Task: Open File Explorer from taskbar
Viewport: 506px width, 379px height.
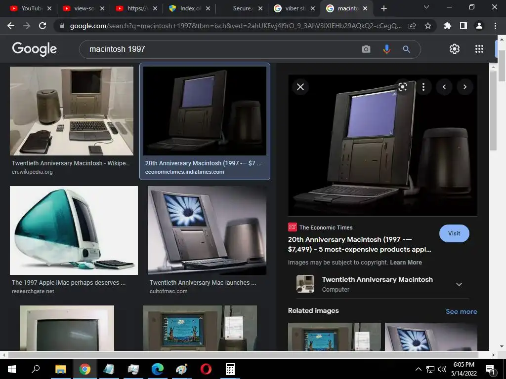Action: point(60,369)
